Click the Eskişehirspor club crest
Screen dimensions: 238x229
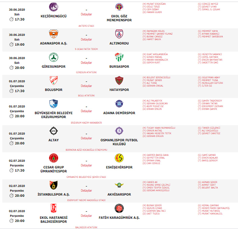pyautogui.click(x=119, y=158)
